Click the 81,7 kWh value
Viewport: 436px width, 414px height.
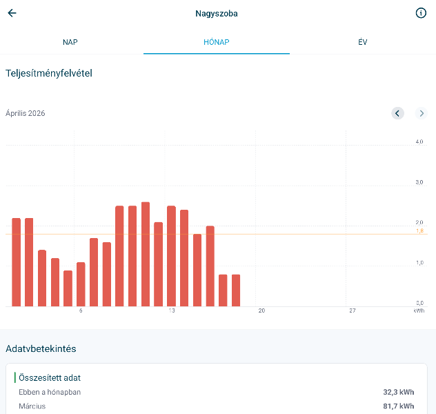tap(399, 406)
